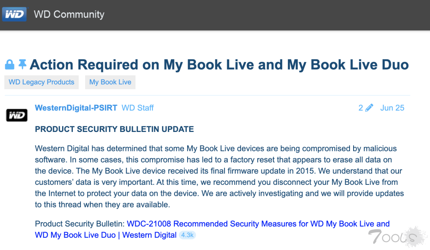430x250 pixels.
Task: Click the Product Security Bulletin label text
Action: click(x=80, y=224)
